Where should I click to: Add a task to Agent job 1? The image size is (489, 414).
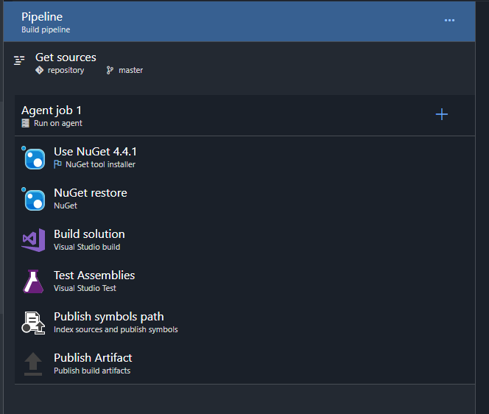442,114
